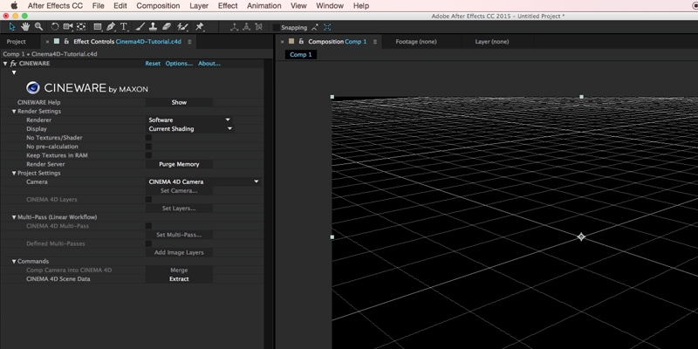698x349 pixels.
Task: Select the Zoom magnifier tool
Action: point(38,27)
